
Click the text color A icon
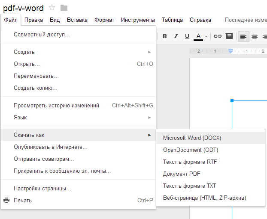tap(198, 36)
